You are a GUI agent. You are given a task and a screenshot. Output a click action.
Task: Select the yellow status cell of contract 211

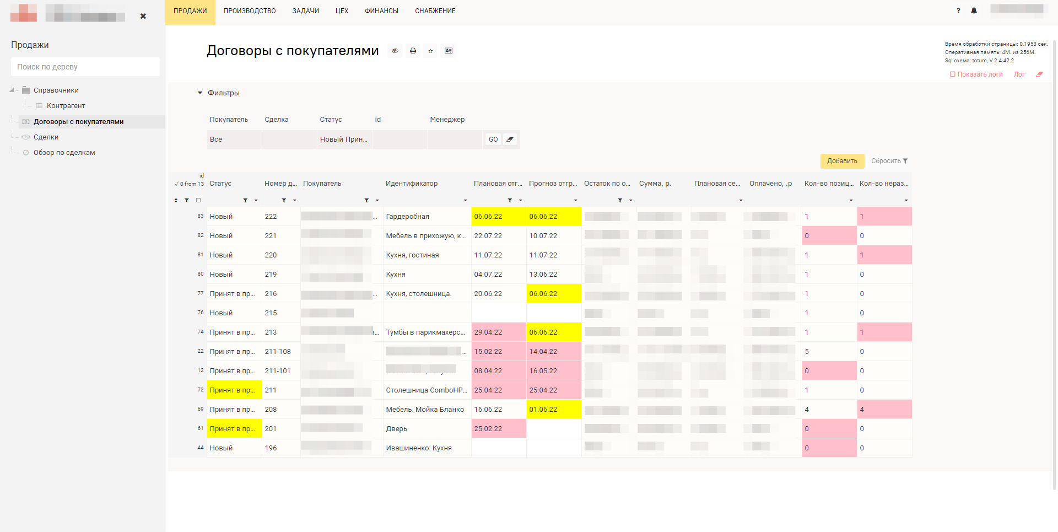pyautogui.click(x=234, y=390)
